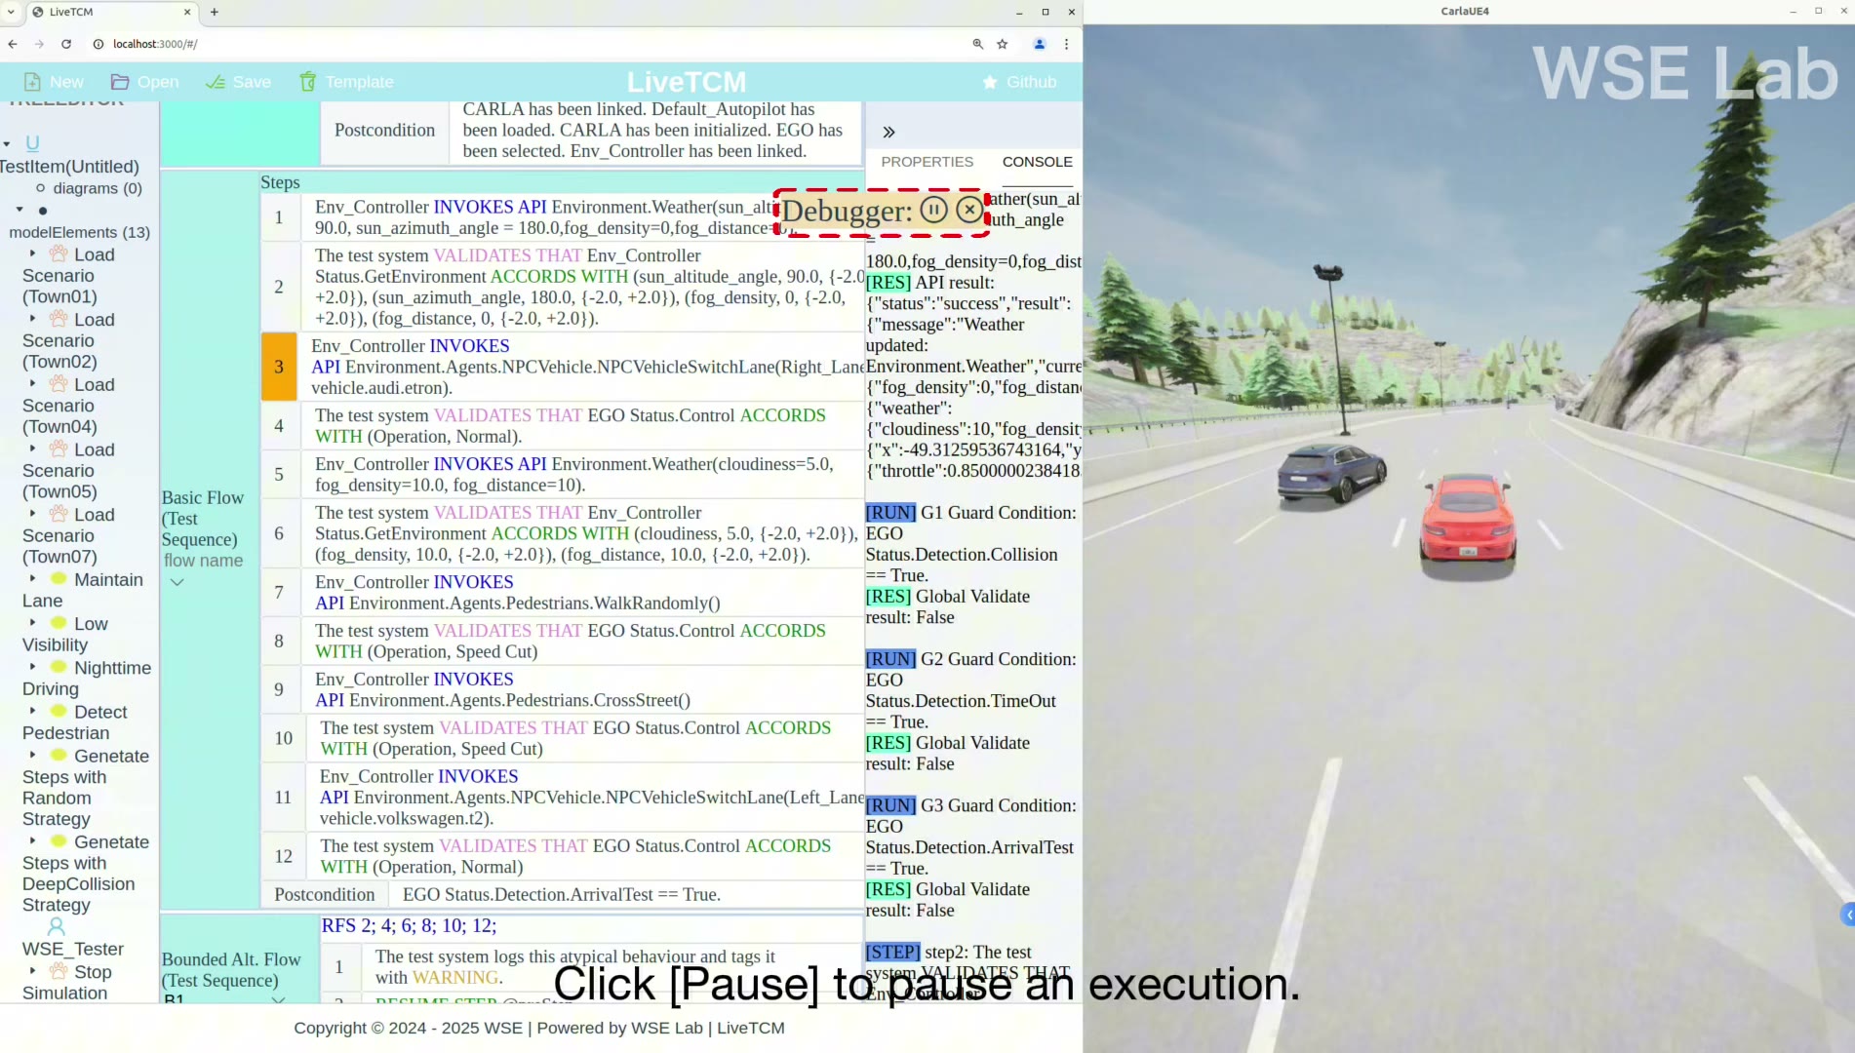Click the TestItem U model icon
Image resolution: width=1855 pixels, height=1053 pixels.
[32, 143]
